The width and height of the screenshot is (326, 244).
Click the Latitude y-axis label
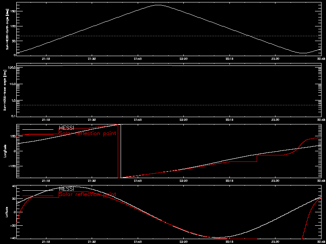(7, 212)
